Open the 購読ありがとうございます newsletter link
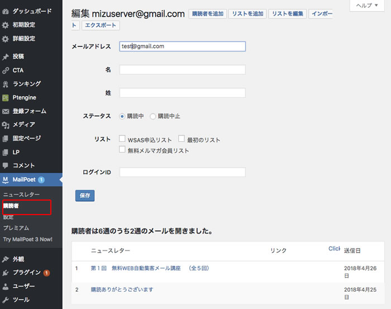 click(x=122, y=289)
